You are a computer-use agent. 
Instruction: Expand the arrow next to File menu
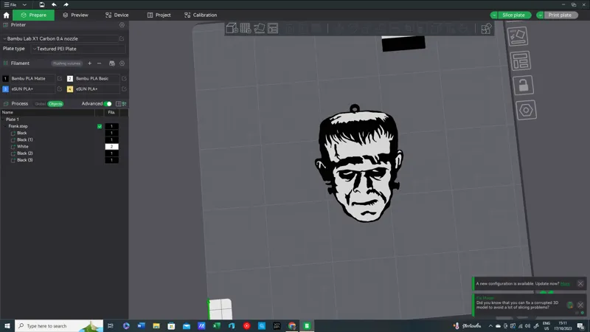pos(24,4)
